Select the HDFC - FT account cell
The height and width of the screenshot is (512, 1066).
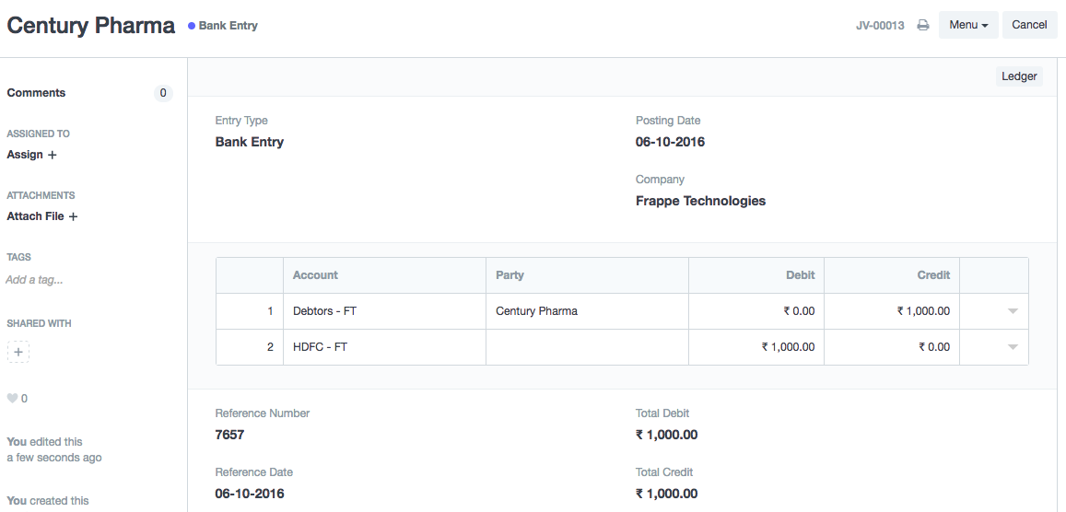383,347
